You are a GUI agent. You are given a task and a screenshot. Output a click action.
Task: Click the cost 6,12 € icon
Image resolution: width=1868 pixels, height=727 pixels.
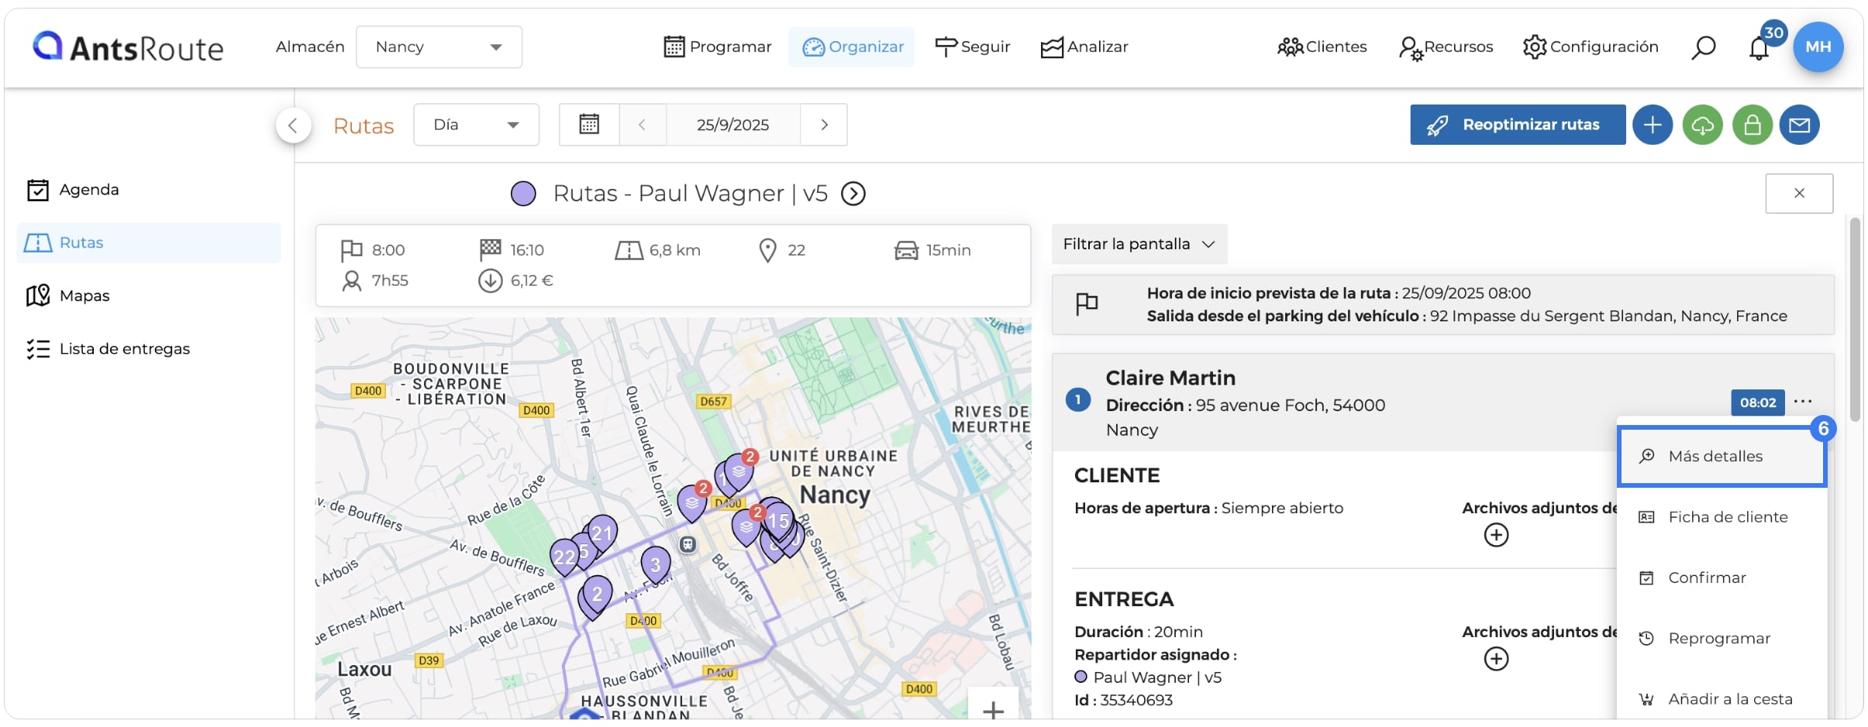tap(490, 280)
